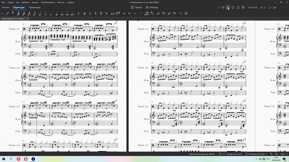Toggle the rest input button

click(79, 13)
